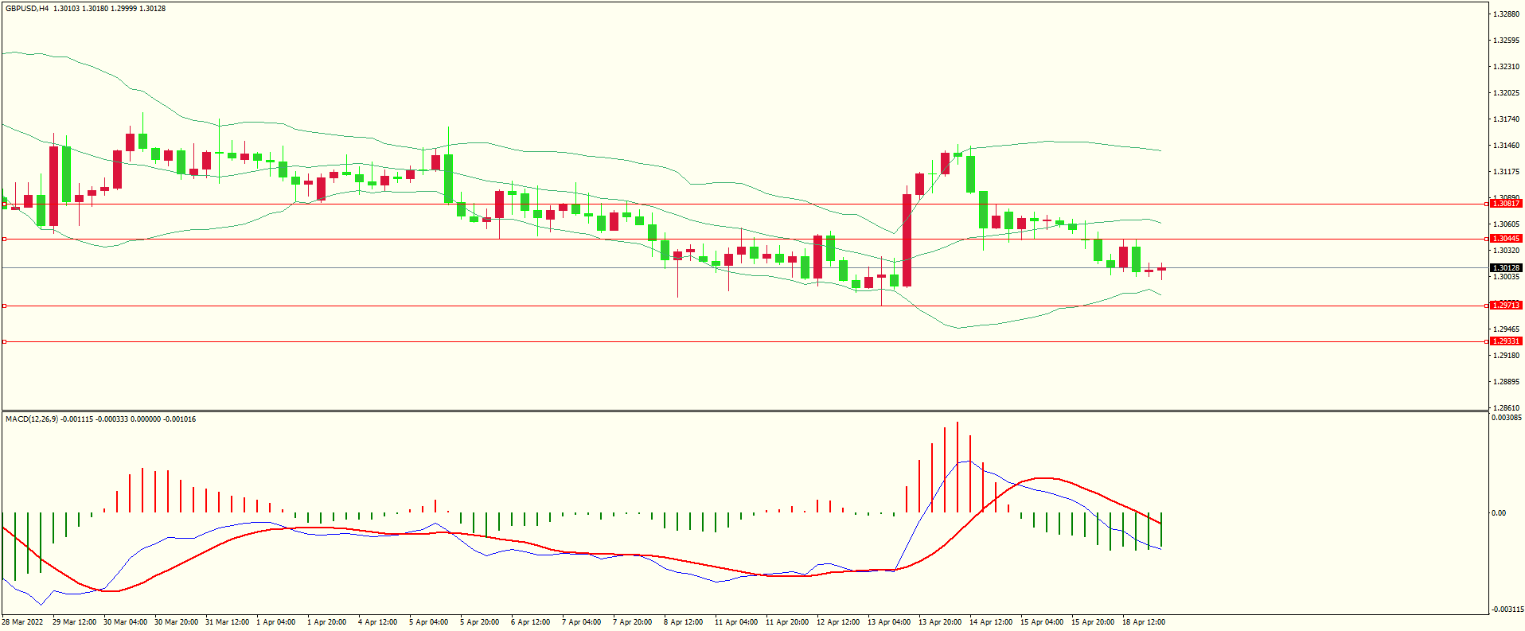Select the red 1.30445 price level tag
Screen dimensions: 1525x631
pyautogui.click(x=1506, y=239)
